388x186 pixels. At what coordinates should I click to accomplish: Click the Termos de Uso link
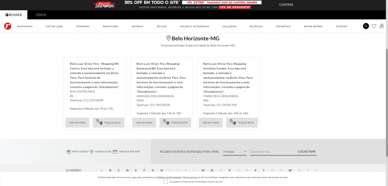(190, 177)
